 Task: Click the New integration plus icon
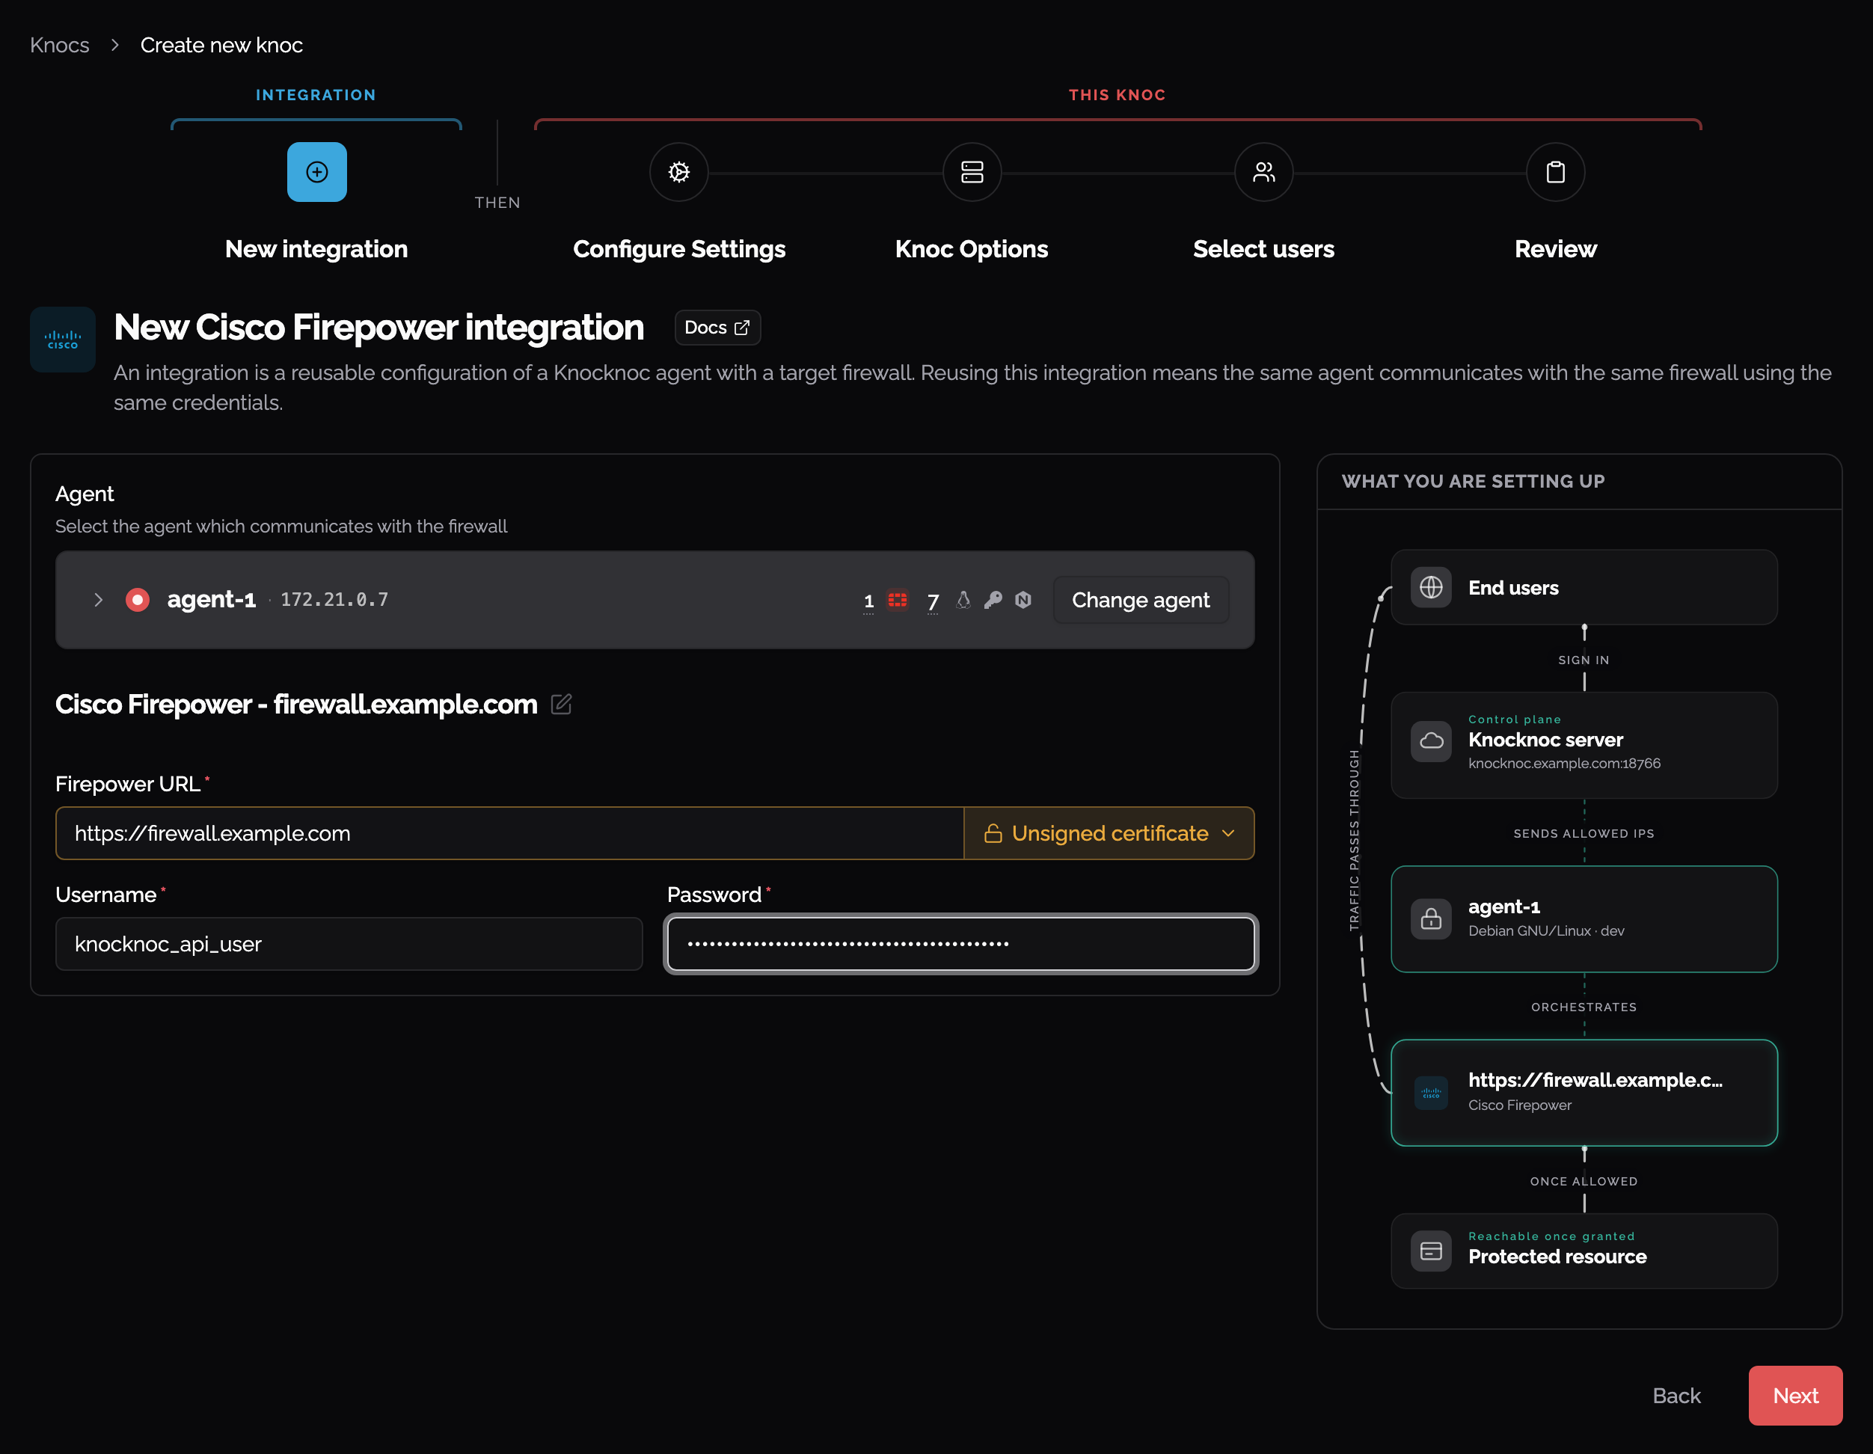316,171
